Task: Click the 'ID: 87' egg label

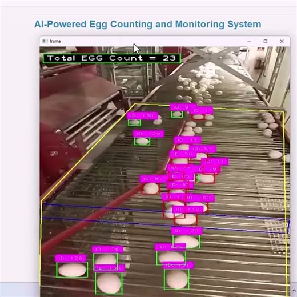Action: pos(154,179)
